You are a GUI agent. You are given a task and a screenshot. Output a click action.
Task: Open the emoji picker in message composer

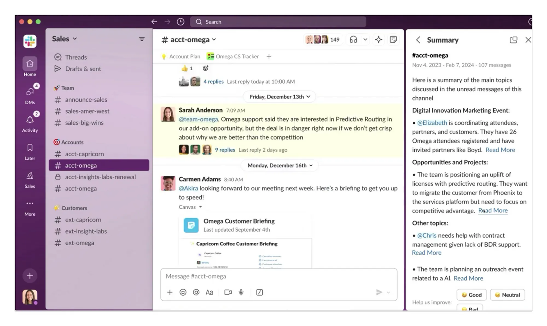tap(183, 292)
